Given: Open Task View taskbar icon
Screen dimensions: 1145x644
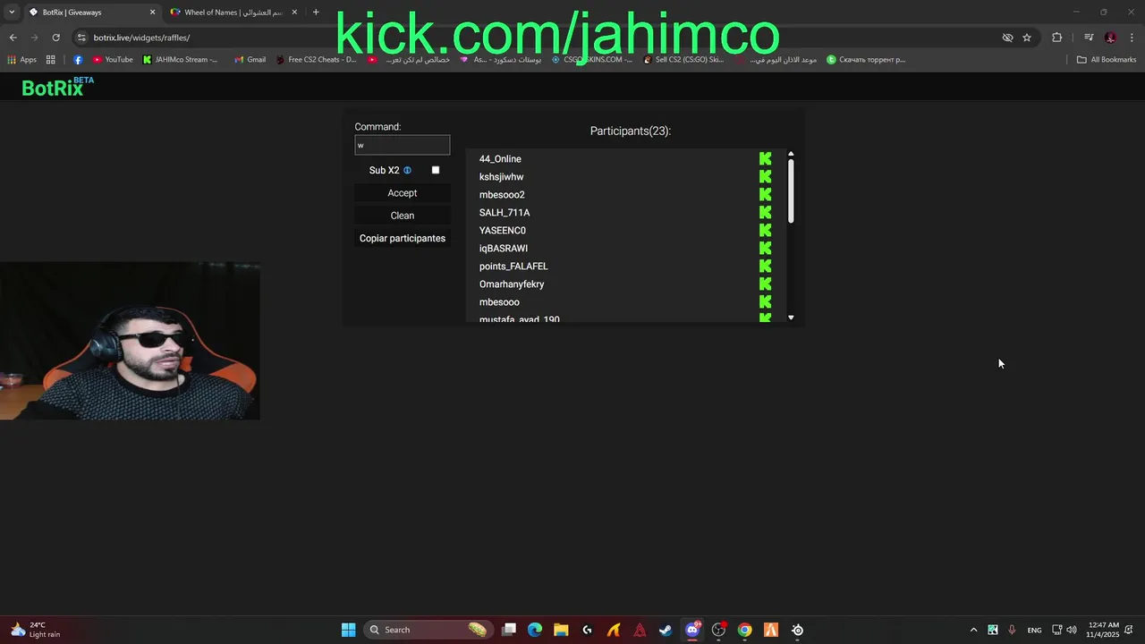Looking at the screenshot, I should [509, 630].
